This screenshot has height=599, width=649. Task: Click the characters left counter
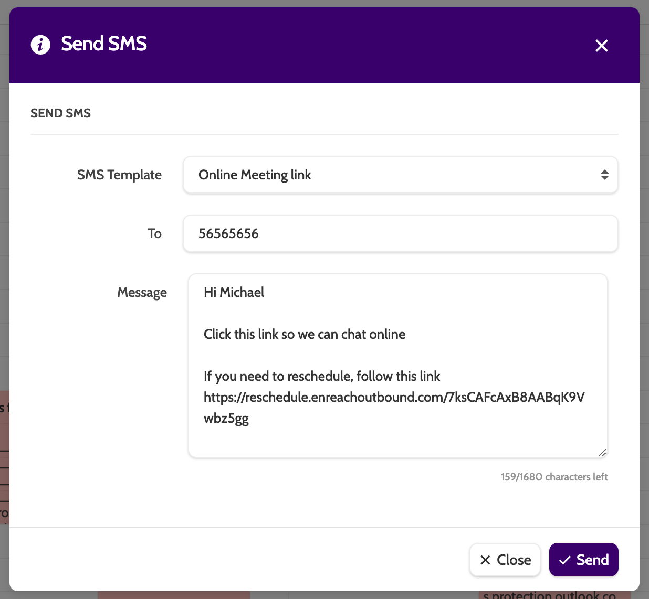[554, 477]
